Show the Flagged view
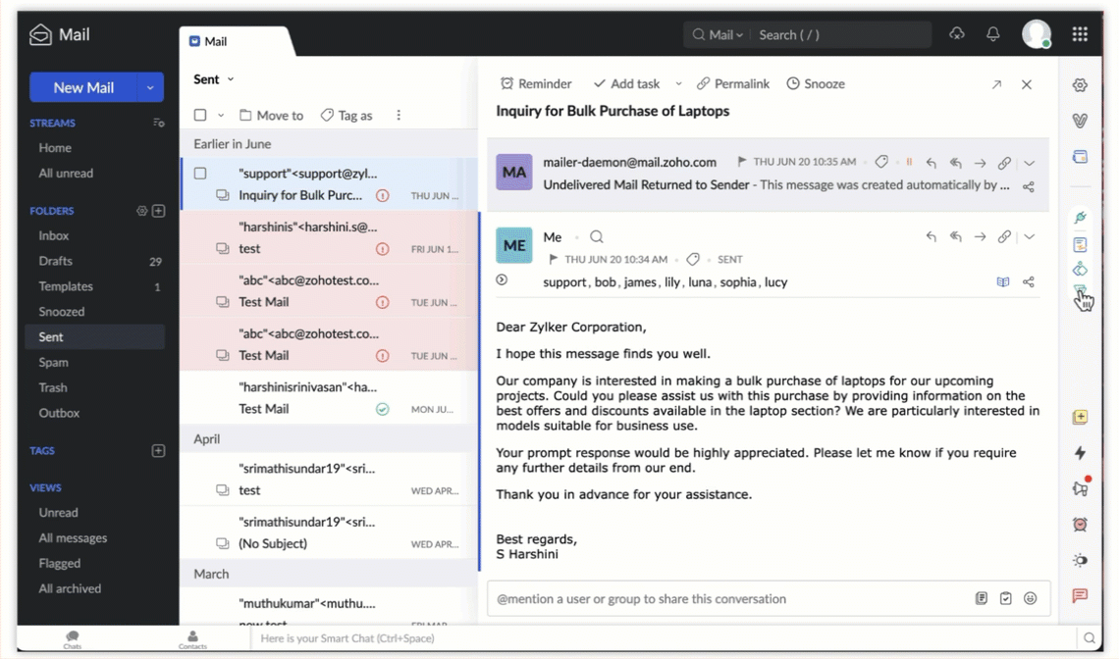1119x659 pixels. (59, 564)
